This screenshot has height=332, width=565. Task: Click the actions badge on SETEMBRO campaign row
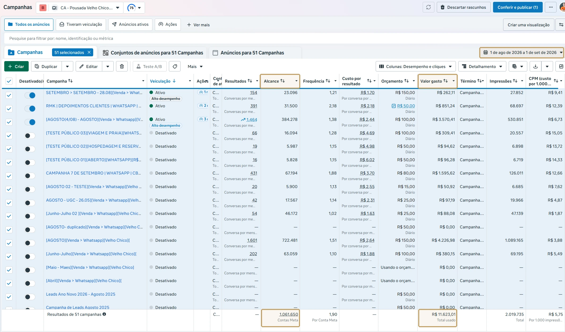pyautogui.click(x=203, y=92)
